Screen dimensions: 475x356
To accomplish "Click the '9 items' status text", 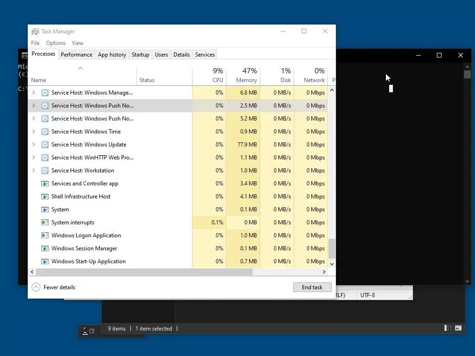I will coord(116,329).
